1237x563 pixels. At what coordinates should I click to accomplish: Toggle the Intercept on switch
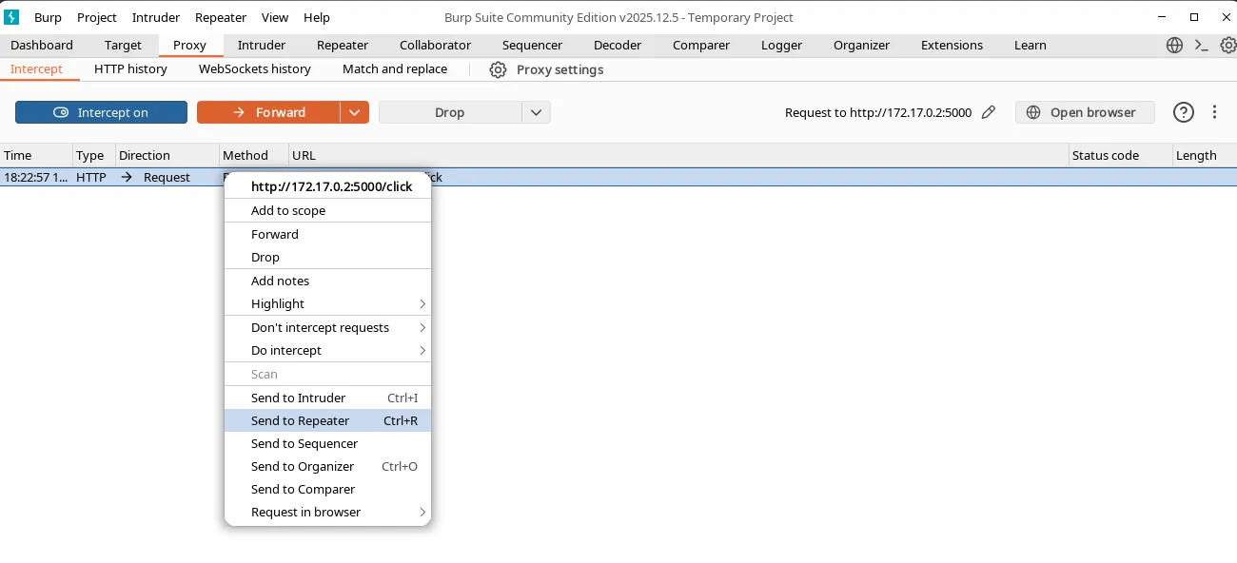click(x=101, y=112)
